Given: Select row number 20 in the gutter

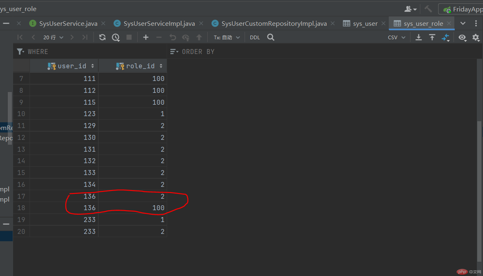Looking at the screenshot, I should pos(21,231).
